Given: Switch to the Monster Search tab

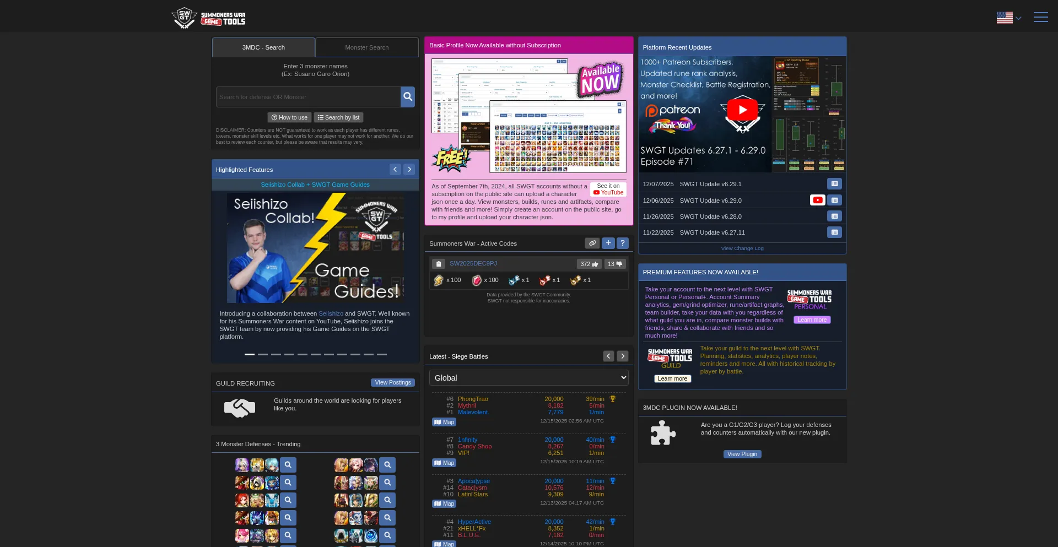Looking at the screenshot, I should click(x=366, y=47).
